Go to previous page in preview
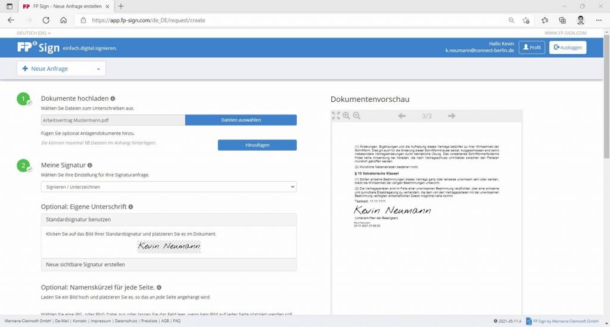 click(402, 116)
